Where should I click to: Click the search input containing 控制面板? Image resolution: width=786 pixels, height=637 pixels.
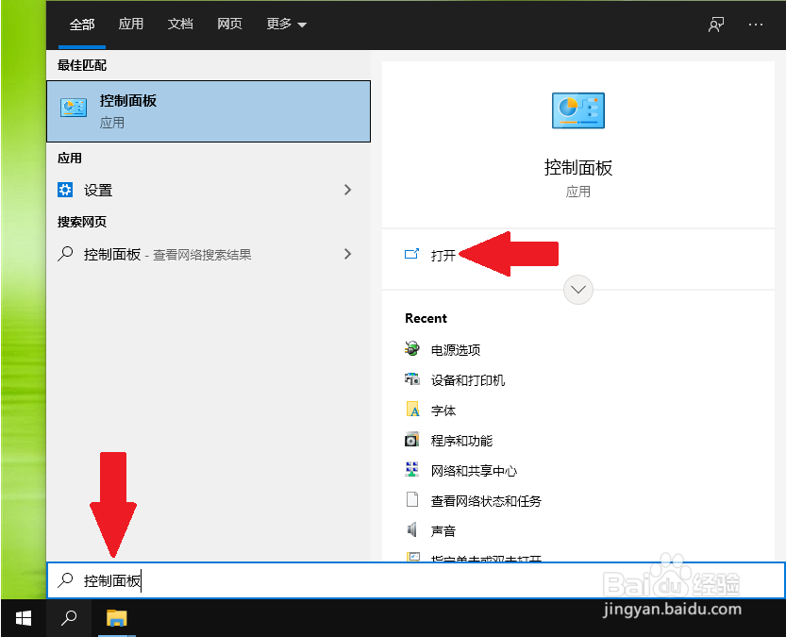[416, 580]
